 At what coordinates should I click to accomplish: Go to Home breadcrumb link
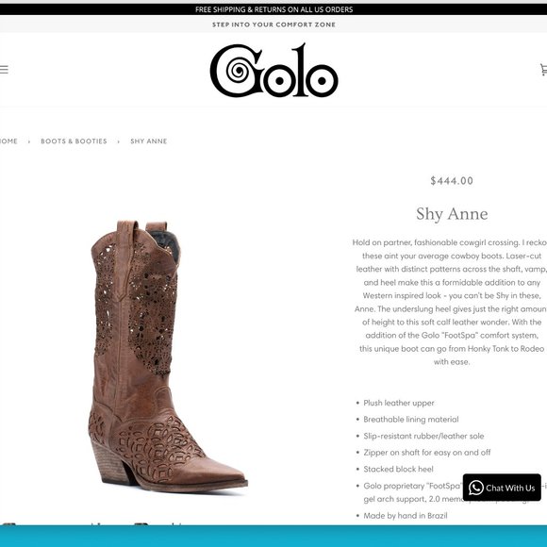click(8, 141)
